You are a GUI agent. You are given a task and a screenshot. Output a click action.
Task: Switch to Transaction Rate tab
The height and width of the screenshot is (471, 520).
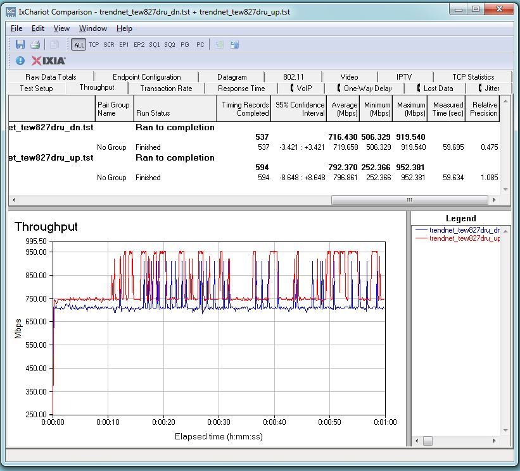pyautogui.click(x=166, y=89)
